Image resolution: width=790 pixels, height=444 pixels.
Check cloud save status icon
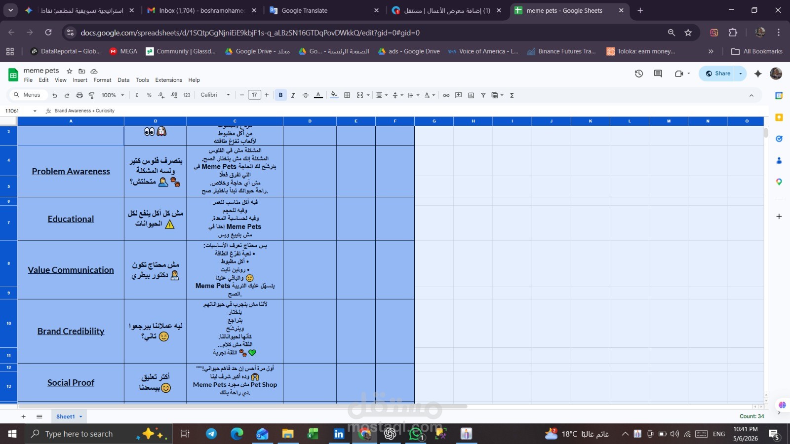(94, 71)
